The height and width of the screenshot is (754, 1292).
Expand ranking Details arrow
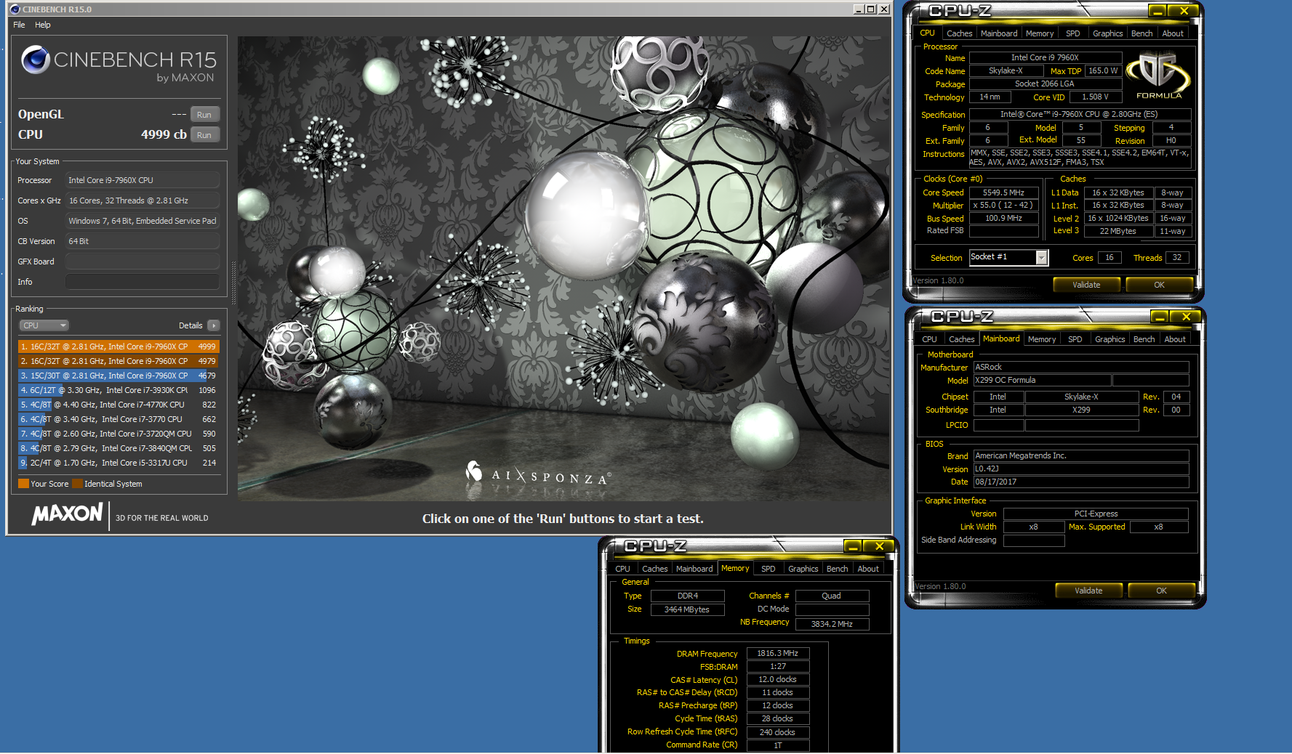[x=214, y=325]
